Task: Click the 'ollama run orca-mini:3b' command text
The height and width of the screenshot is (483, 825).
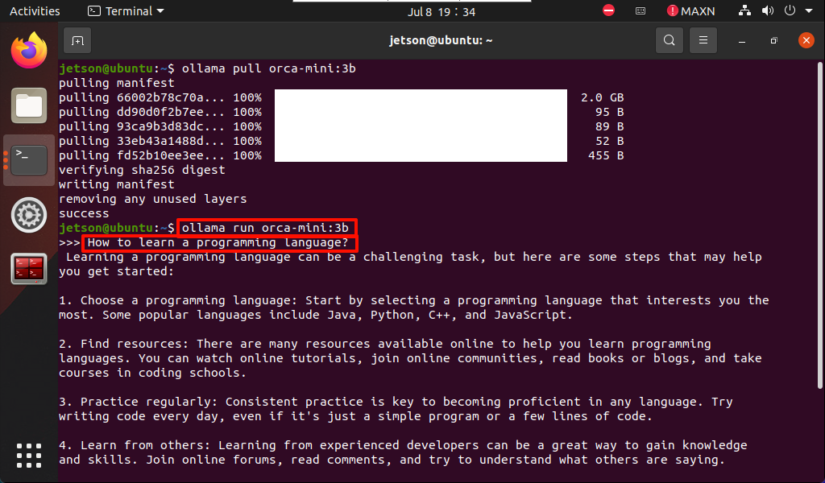Action: (265, 228)
